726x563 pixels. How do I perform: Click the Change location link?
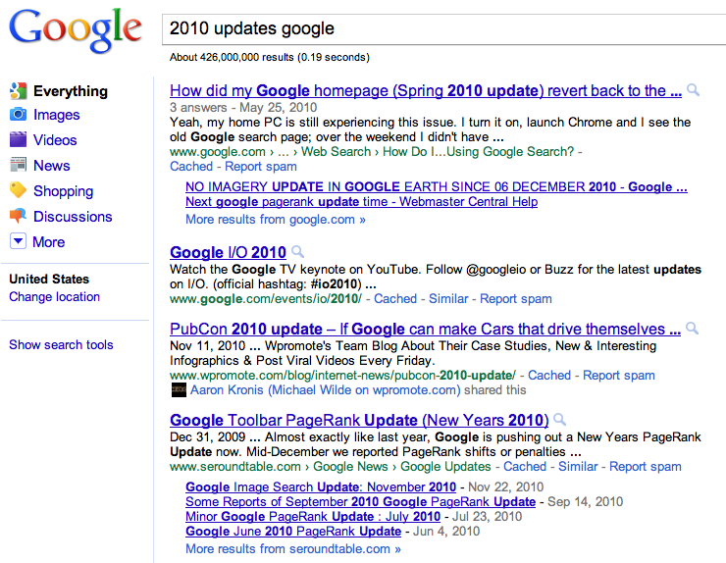[x=54, y=297]
